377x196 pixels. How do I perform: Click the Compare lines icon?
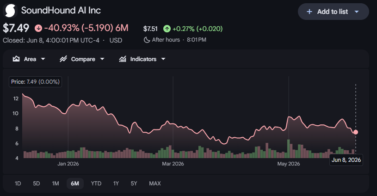pos(63,59)
